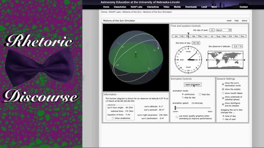Viewport: 264px width, 148px height.
Task: Select step by day animation mode
Action: click(x=183, y=97)
